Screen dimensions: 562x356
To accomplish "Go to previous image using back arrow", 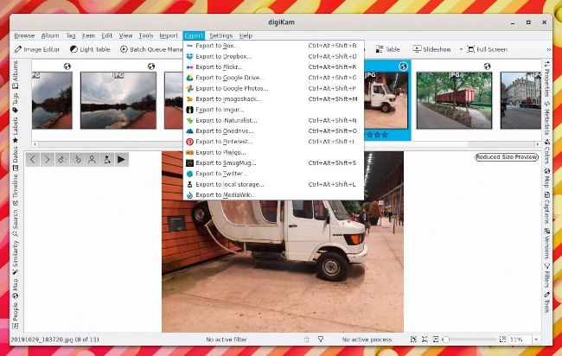I will (x=33, y=159).
